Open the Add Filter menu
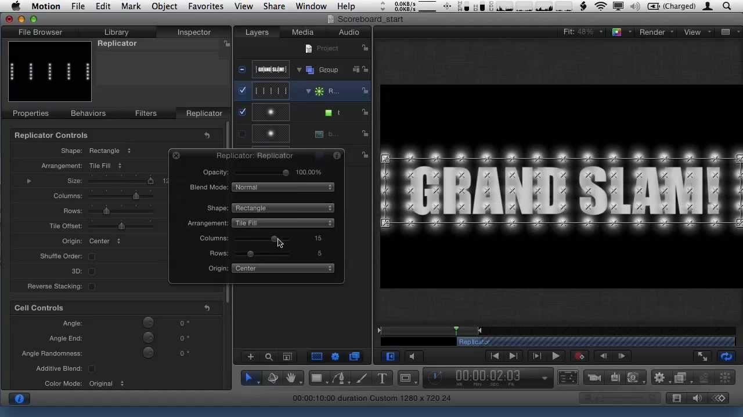The height and width of the screenshot is (417, 743). click(x=681, y=378)
